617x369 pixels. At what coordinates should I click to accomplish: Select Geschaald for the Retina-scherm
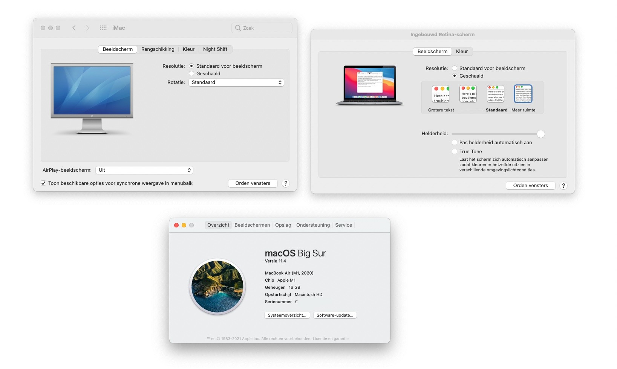455,76
